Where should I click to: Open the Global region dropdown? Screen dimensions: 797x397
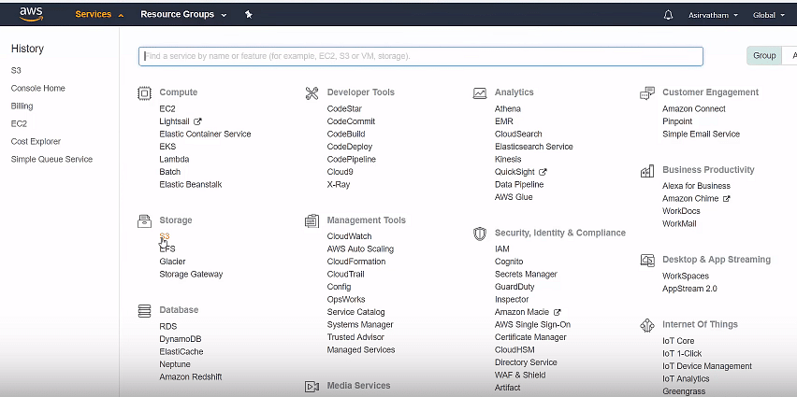[769, 15]
